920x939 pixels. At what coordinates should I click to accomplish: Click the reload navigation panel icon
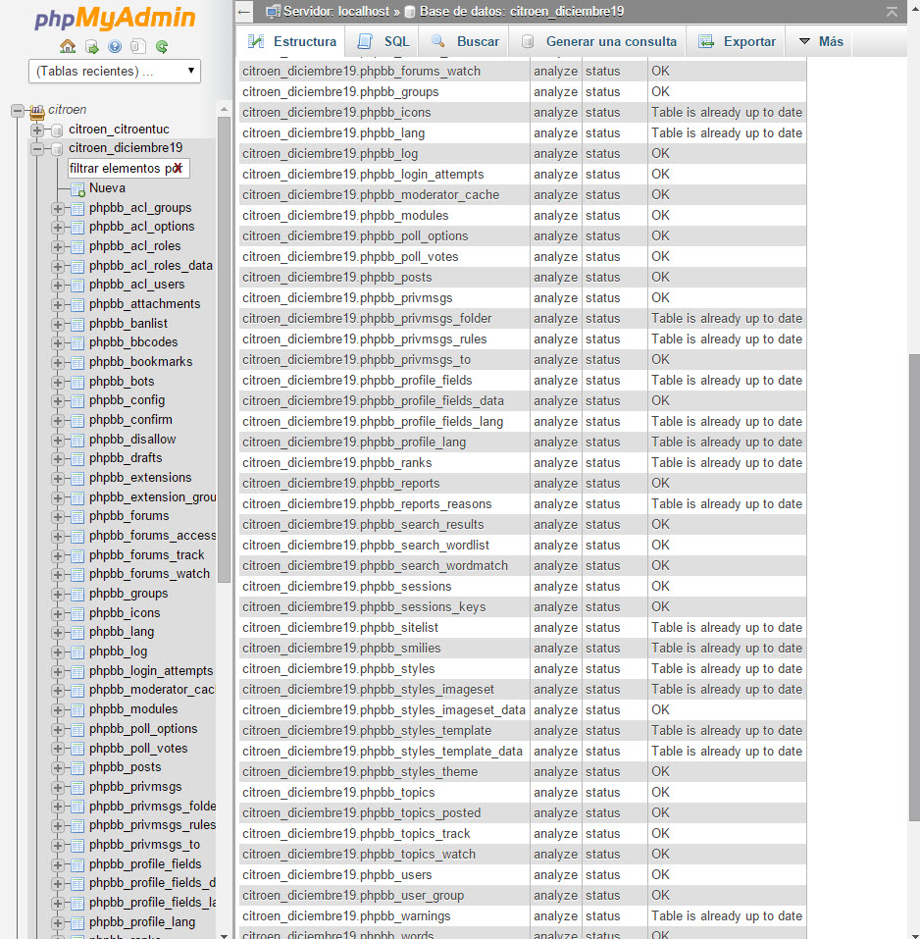click(162, 46)
